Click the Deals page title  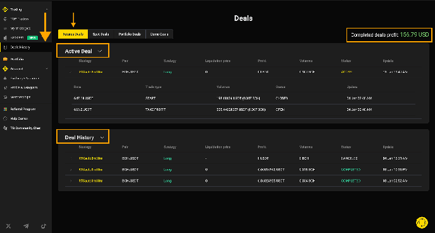(243, 18)
